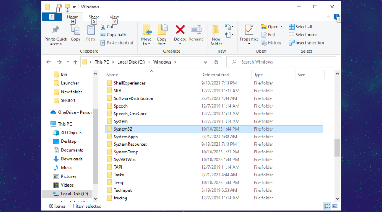
Task: Expand the New item dropdown
Action: click(x=229, y=26)
